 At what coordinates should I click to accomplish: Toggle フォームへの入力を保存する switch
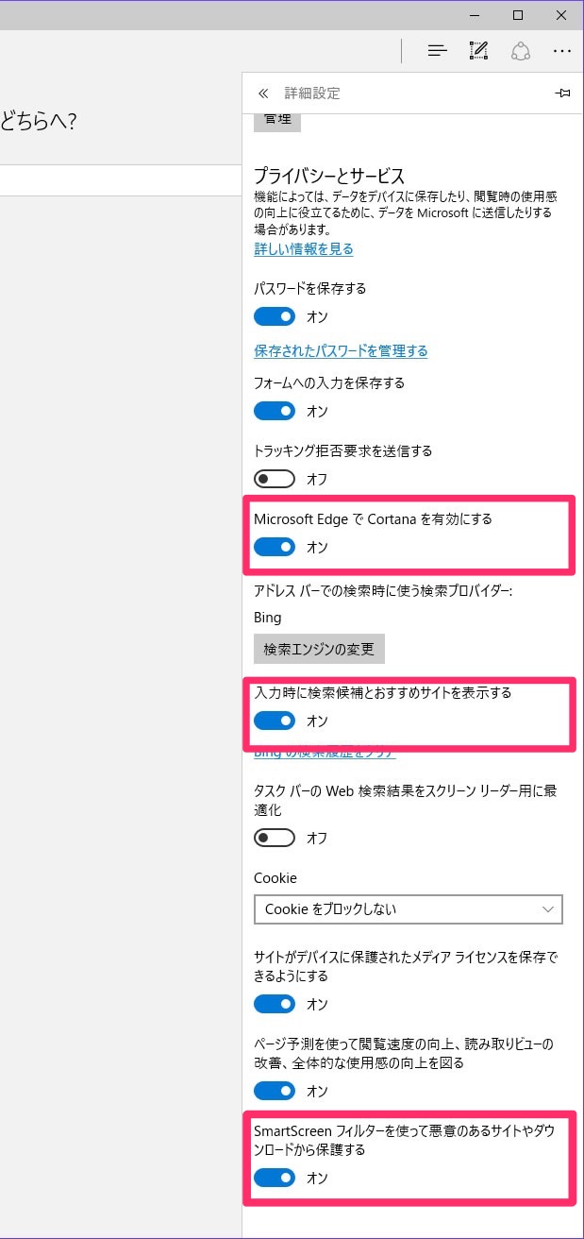(275, 411)
